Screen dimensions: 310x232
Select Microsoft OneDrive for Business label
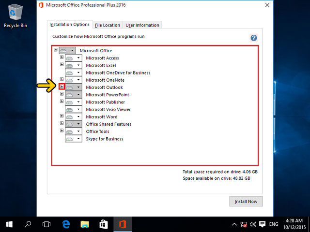click(x=118, y=72)
